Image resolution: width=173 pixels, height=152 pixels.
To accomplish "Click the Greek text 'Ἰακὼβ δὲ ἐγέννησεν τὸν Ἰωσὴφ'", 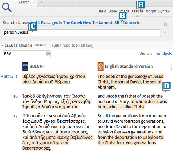I will [x=54, y=96].
